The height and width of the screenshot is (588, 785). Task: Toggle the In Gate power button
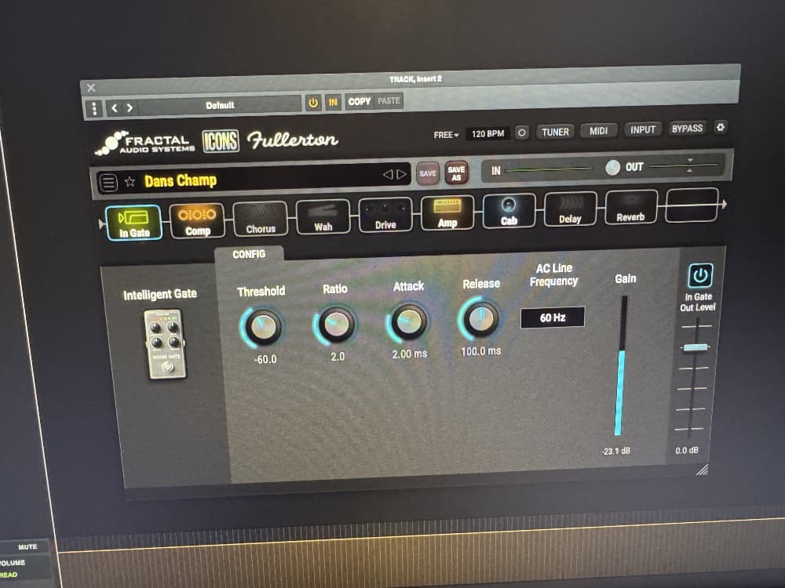tap(700, 275)
